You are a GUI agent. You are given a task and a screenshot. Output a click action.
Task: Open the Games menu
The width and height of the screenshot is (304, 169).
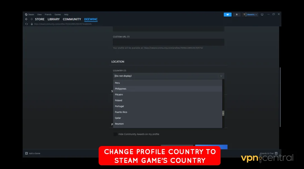[58, 15]
